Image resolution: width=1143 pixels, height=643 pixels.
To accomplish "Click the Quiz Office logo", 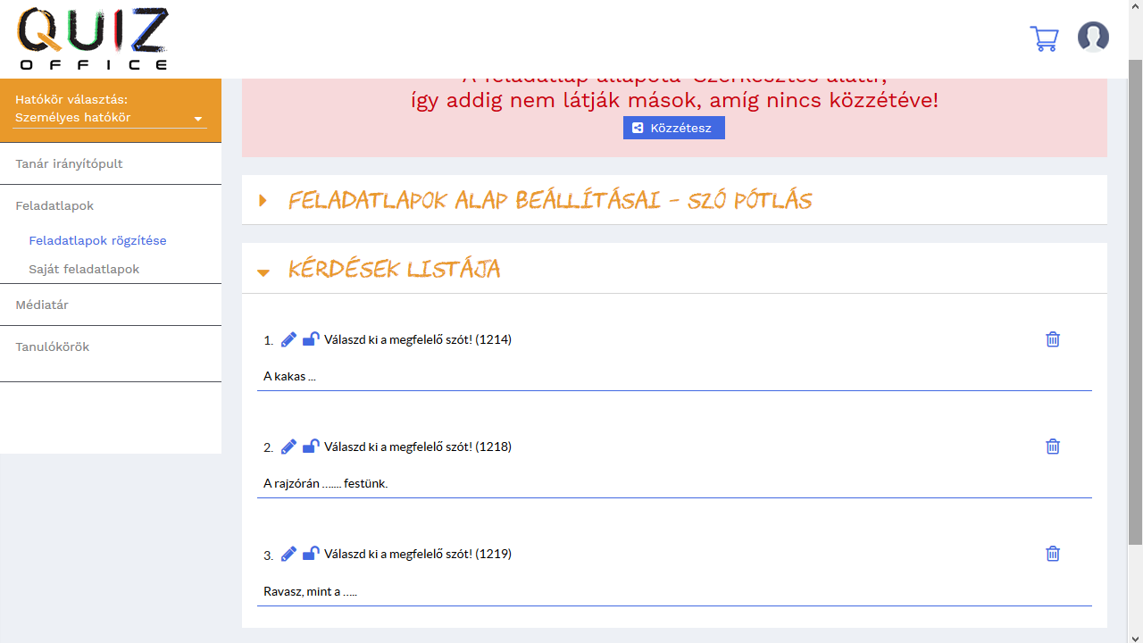I will pyautogui.click(x=93, y=38).
